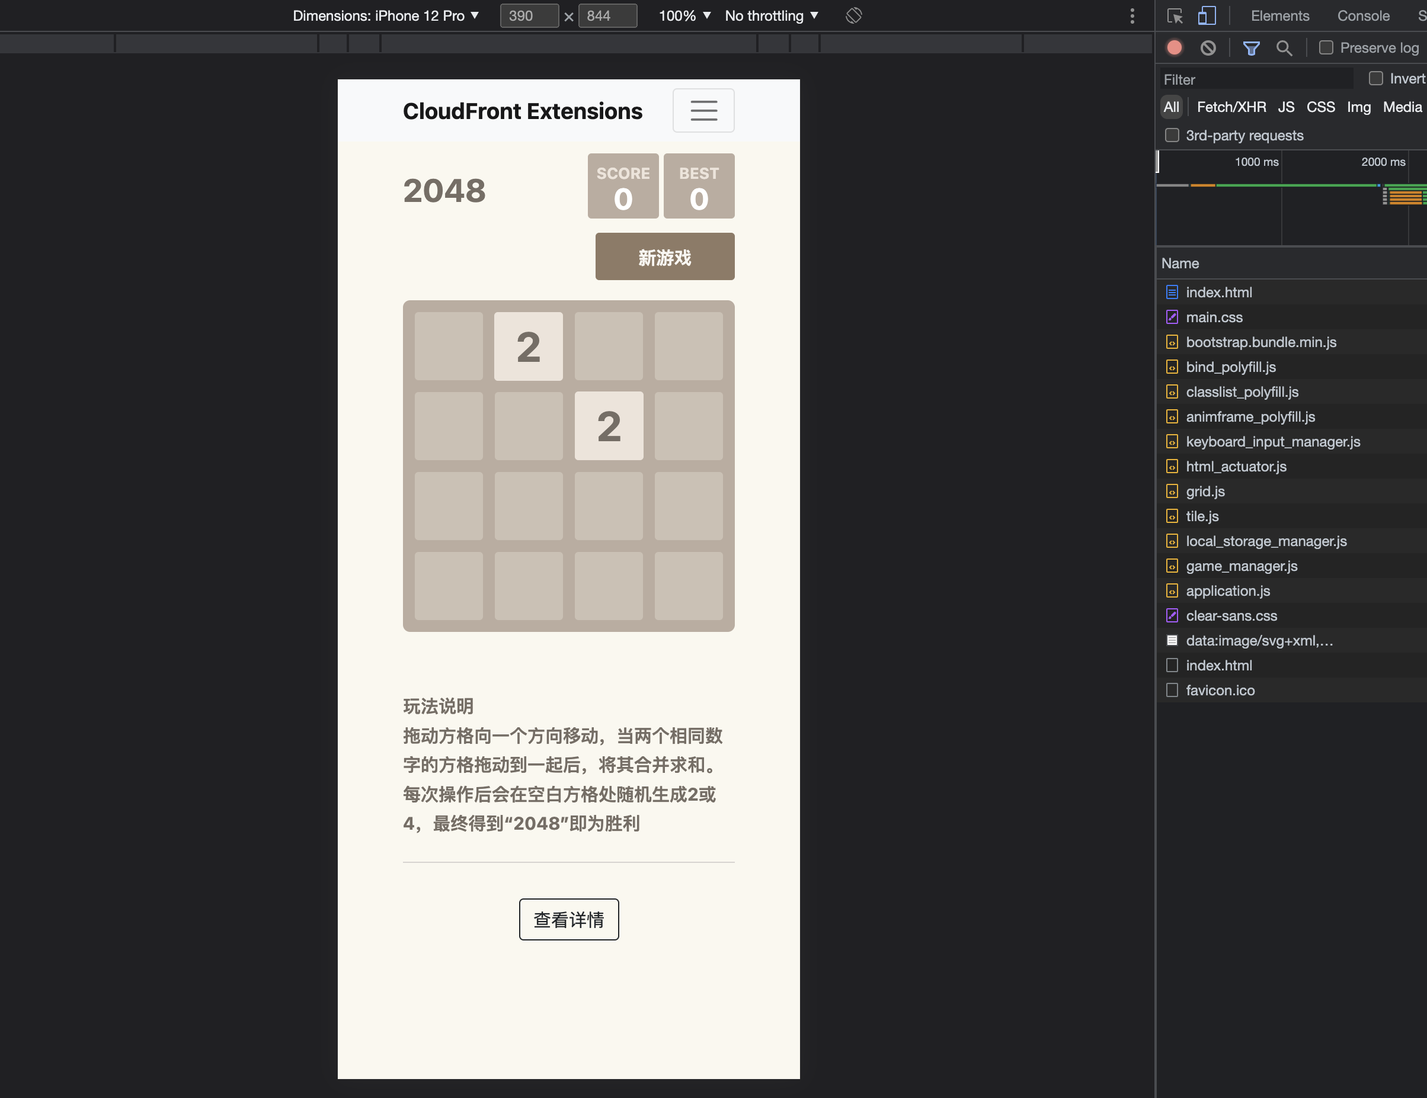
Task: Click the network timeline overview at 1000 ms
Action: [1256, 161]
